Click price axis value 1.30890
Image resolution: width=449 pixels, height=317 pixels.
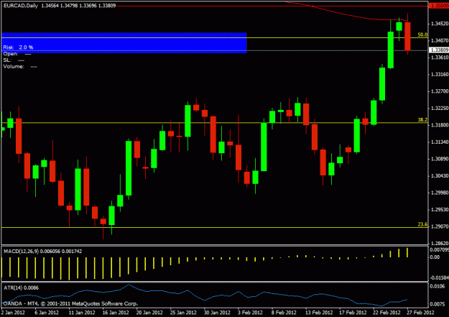[440, 159]
